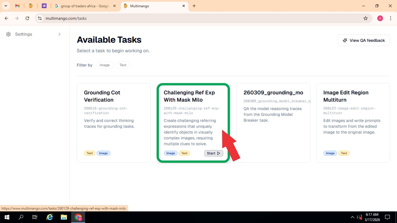
Task: Open the Grounding Cot Verification task card
Action: (114, 123)
